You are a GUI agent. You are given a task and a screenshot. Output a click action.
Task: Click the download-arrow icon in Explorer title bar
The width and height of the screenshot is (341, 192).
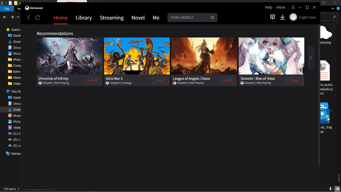[x=2, y=3]
